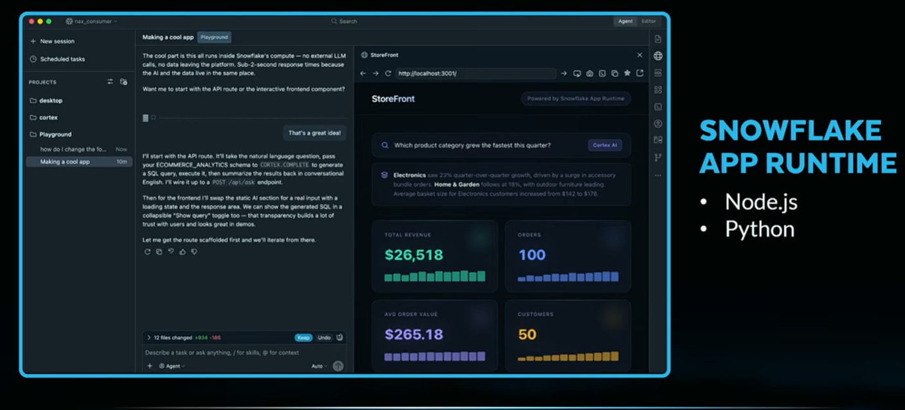Click the Powered by Snowflake App Runtime badge
Viewport: 905px width, 410px height.
click(x=576, y=99)
